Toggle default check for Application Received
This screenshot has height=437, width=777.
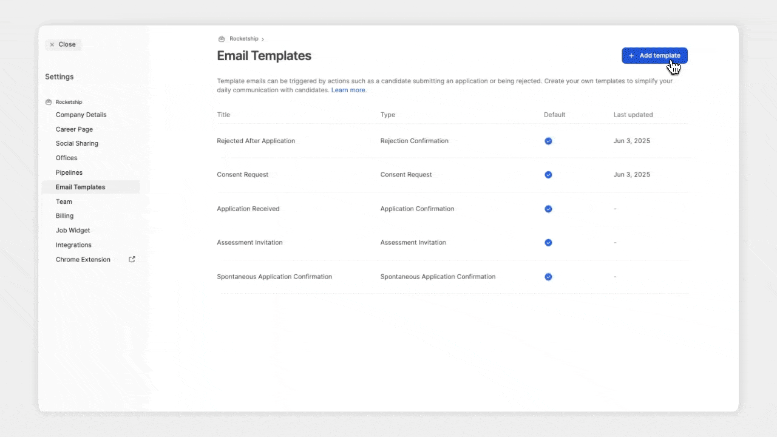(548, 209)
